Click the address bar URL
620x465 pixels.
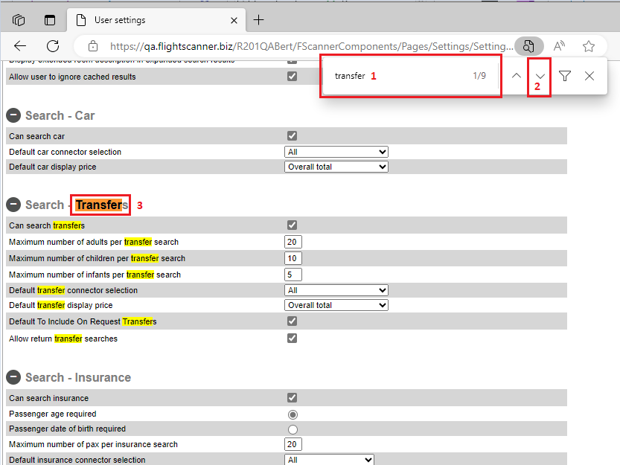point(312,46)
